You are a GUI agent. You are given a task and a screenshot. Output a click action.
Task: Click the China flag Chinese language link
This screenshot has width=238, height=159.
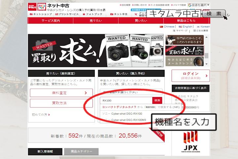[x=167, y=26]
